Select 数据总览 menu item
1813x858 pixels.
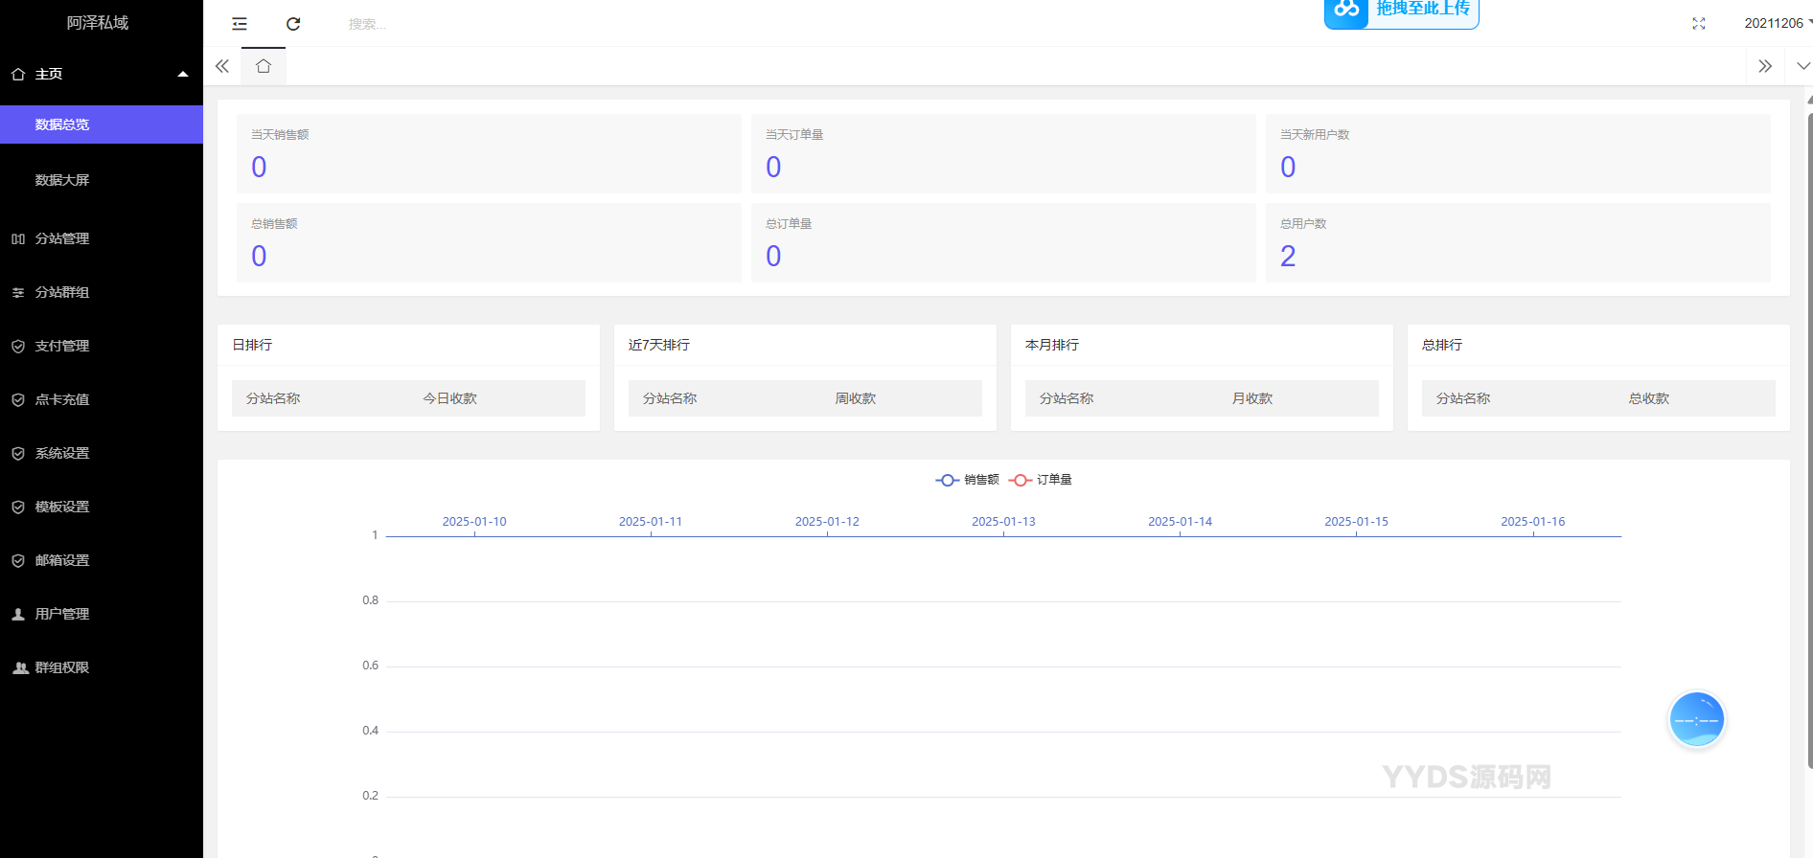click(x=62, y=124)
